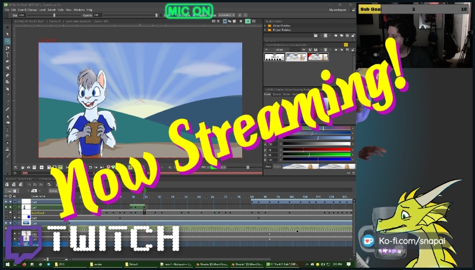Click the Sub-camera Preview icon
The image size is (475, 270).
tap(254, 21)
